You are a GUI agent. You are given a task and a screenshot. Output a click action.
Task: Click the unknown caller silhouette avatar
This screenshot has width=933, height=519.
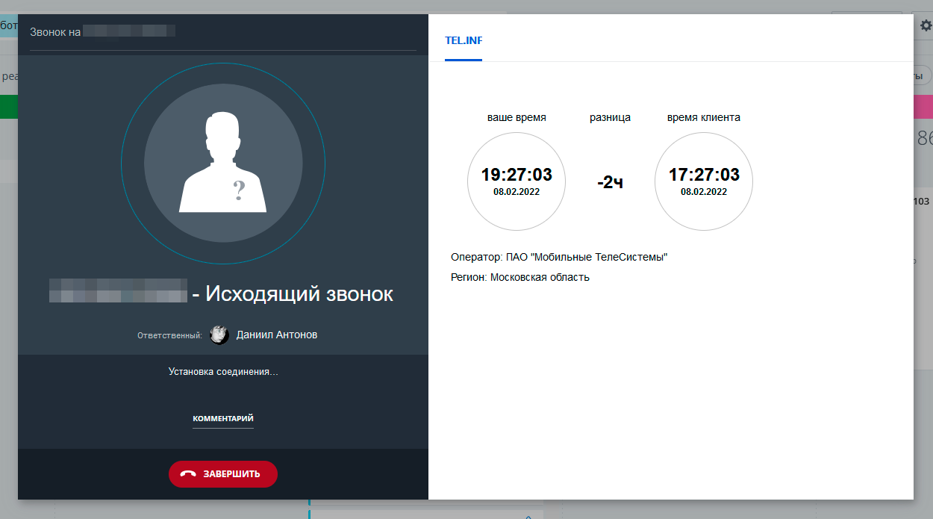coord(223,163)
